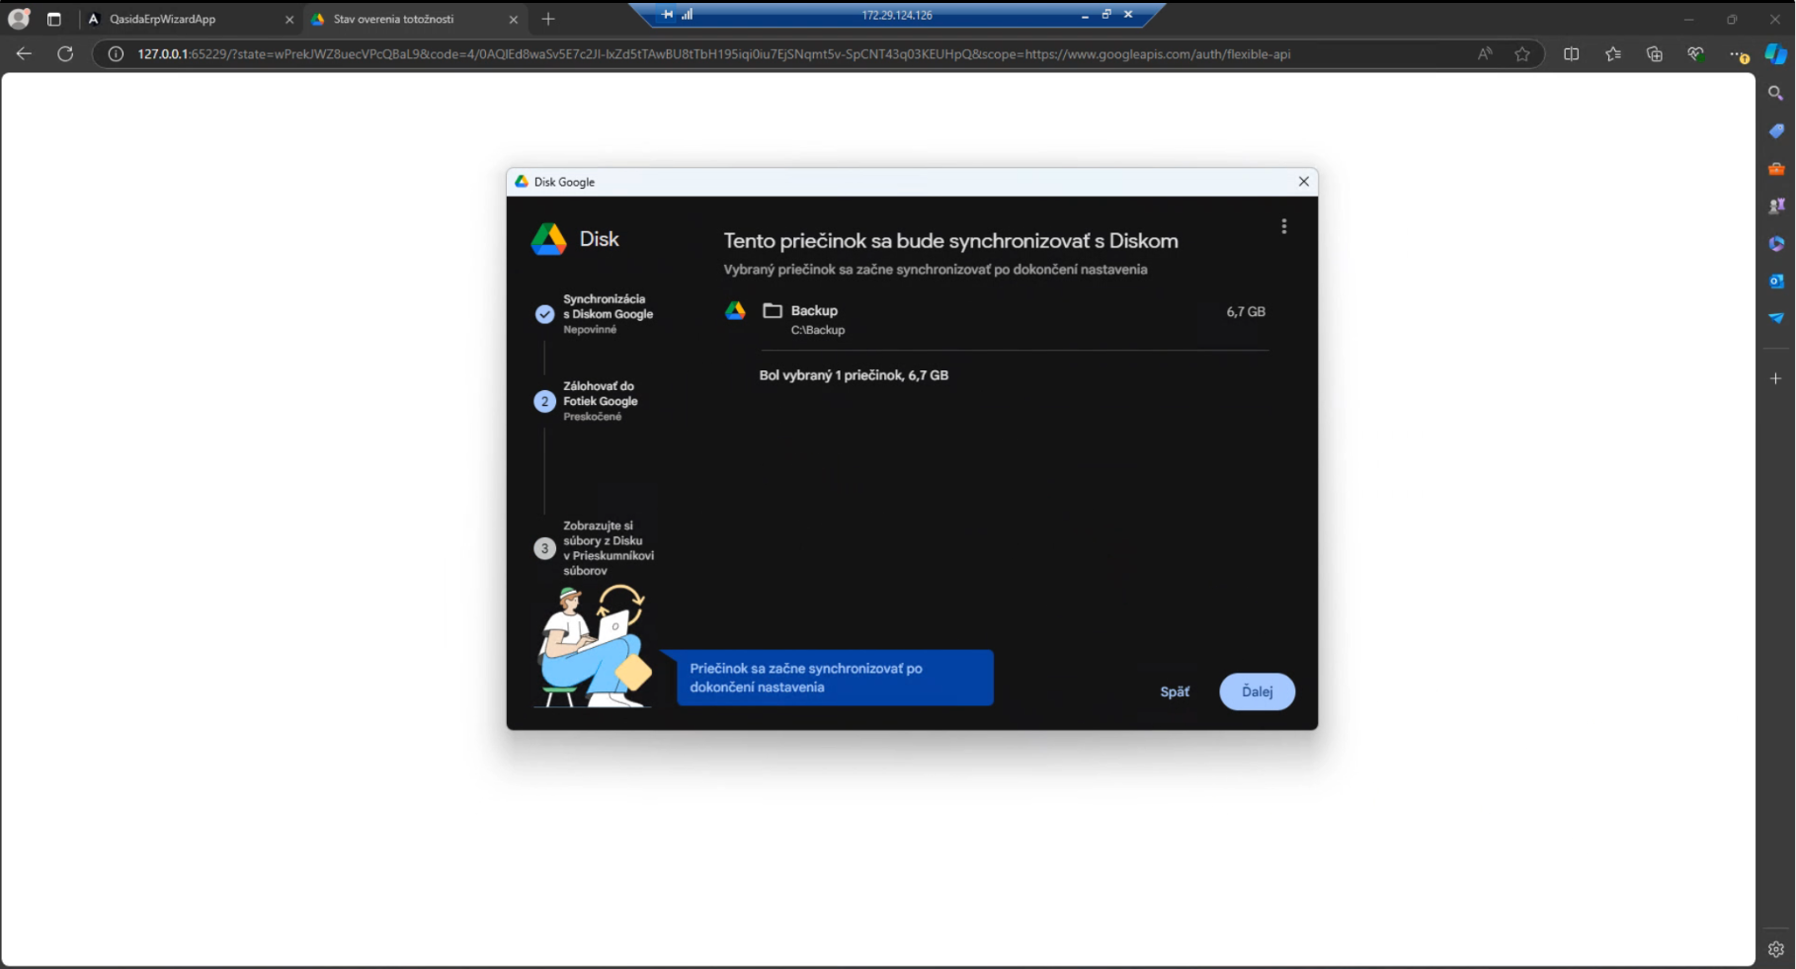This screenshot has height=969, width=1796.
Task: Click the 172.29.124.126 connection bar title
Action: [896, 15]
